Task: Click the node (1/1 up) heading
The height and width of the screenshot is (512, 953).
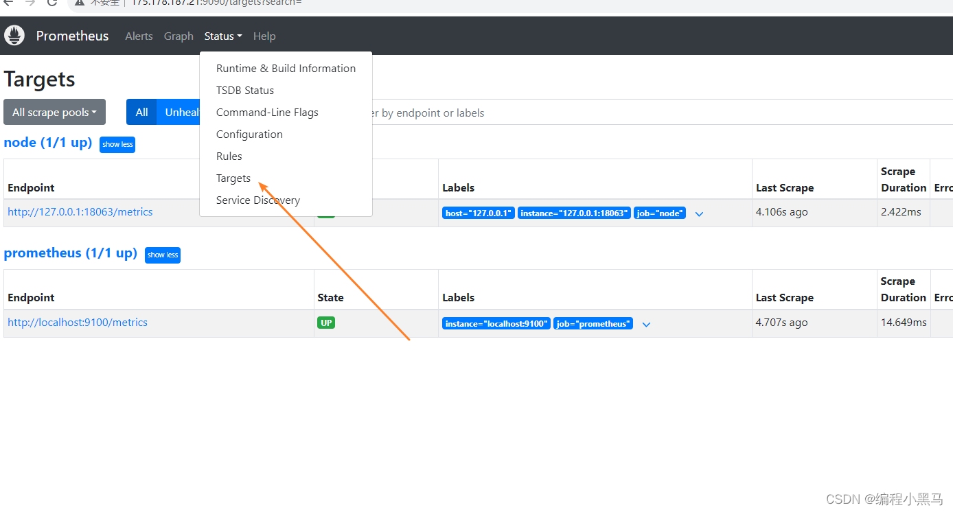Action: tap(48, 143)
